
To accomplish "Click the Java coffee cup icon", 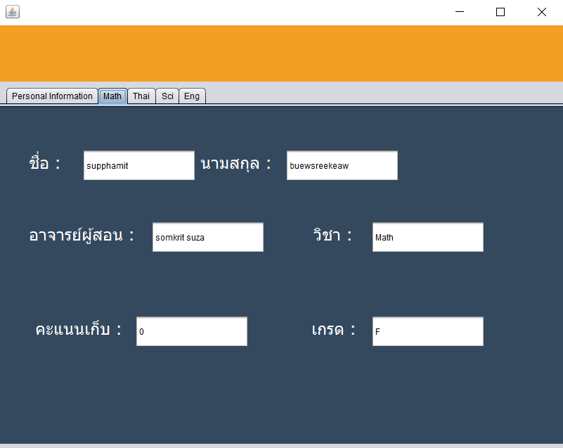I will (x=12, y=11).
